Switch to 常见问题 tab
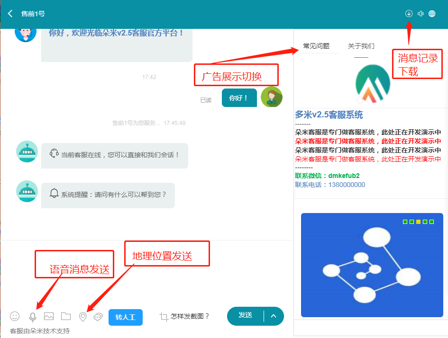 [x=316, y=46]
